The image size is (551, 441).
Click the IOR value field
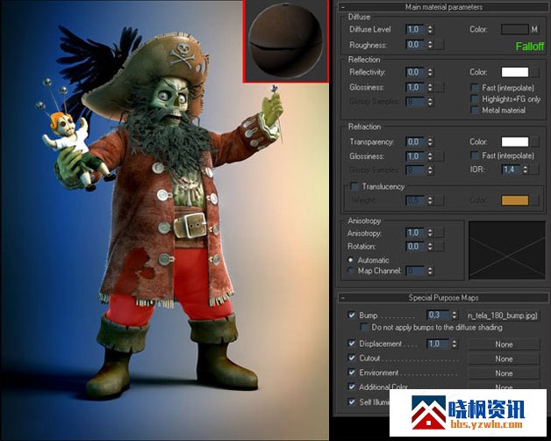512,170
